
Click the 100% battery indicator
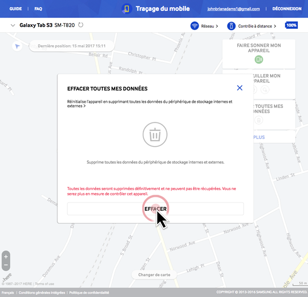291,25
